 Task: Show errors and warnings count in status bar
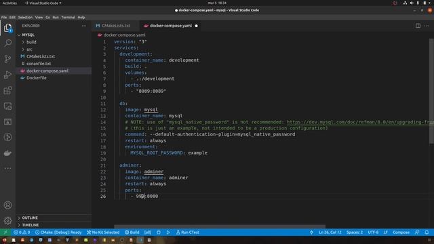22,232
